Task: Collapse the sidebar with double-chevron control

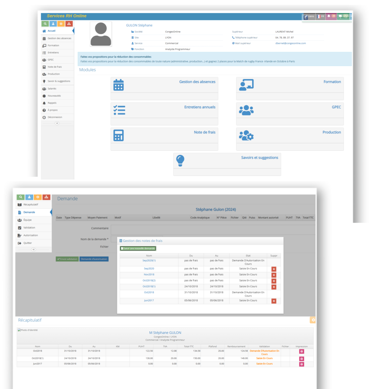Action: pyautogui.click(x=57, y=123)
